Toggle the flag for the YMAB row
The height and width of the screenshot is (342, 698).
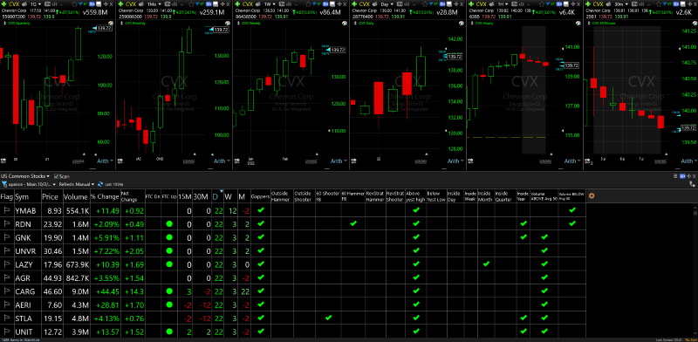pyautogui.click(x=7, y=210)
